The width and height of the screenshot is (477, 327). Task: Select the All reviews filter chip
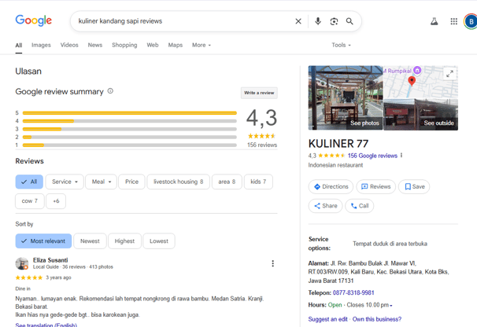(x=29, y=182)
